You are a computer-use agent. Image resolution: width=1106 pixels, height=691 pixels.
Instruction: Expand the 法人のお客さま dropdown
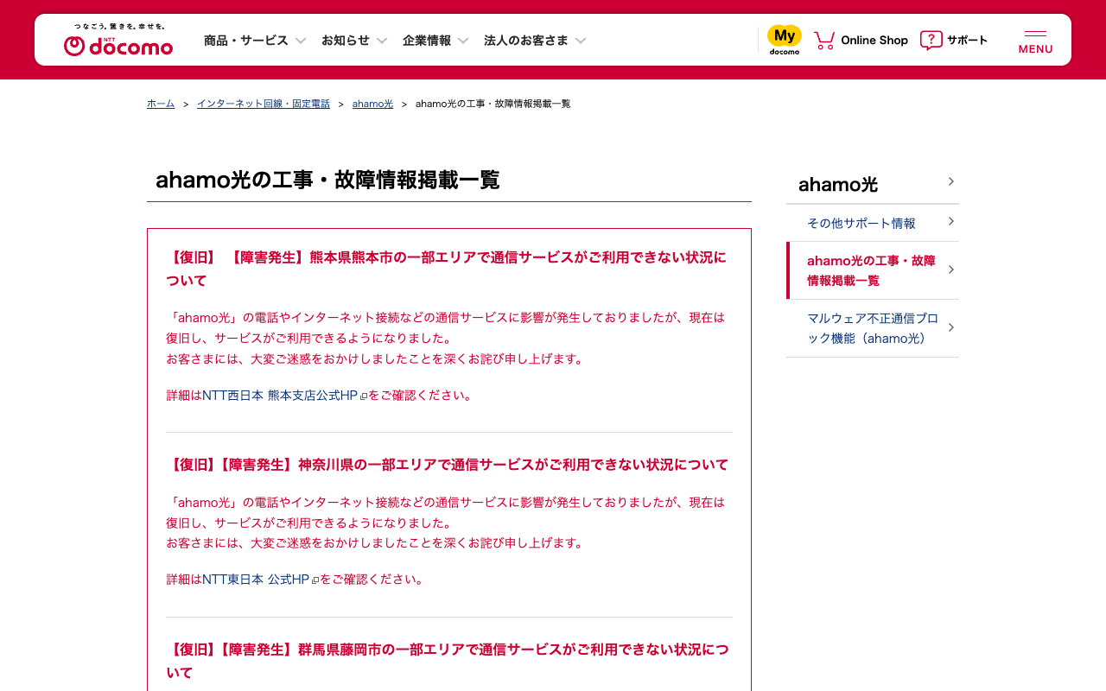[535, 40]
